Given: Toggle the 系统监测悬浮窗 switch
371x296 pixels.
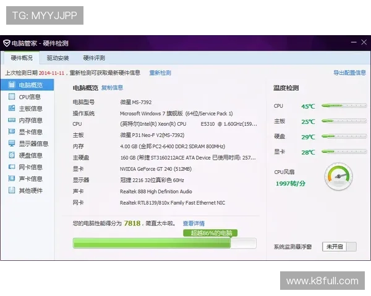Looking at the screenshot, I should [339, 247].
